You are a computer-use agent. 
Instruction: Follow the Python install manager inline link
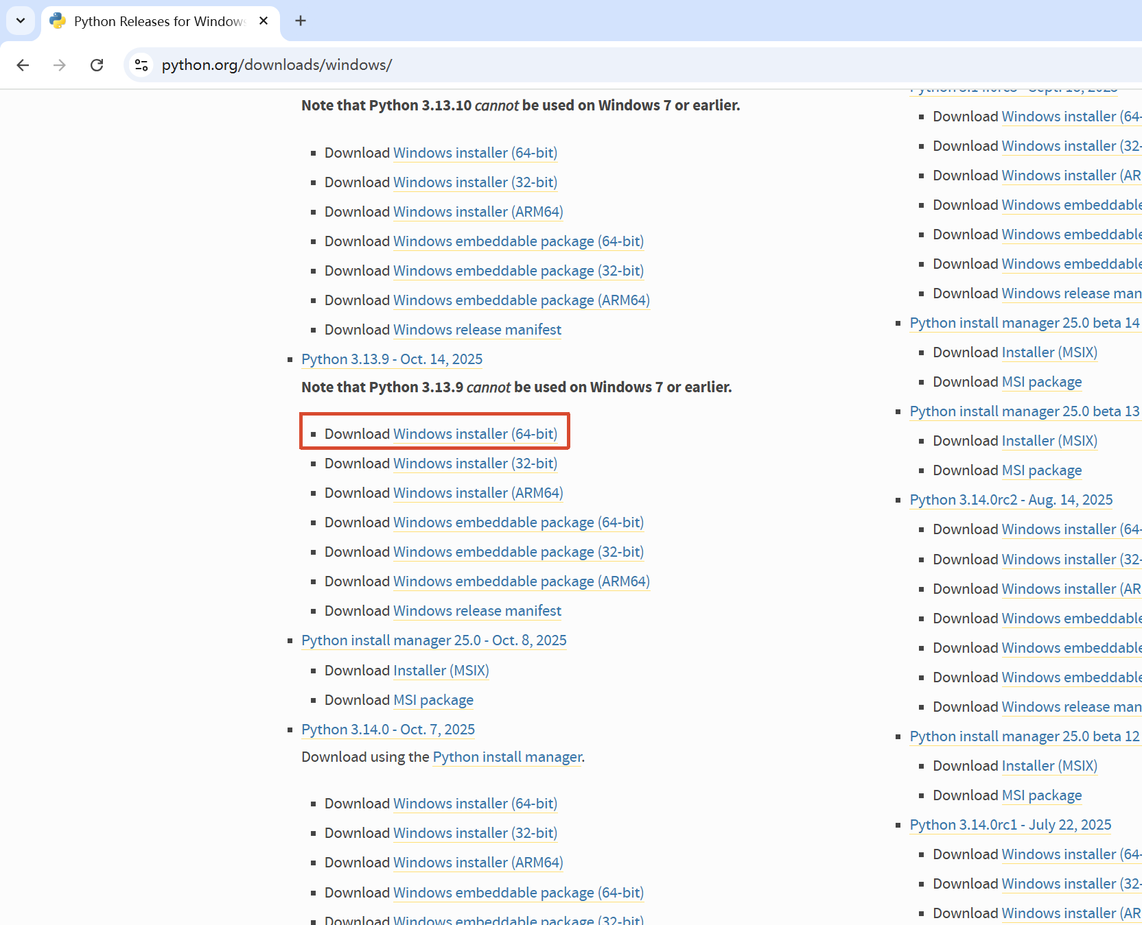tap(508, 757)
